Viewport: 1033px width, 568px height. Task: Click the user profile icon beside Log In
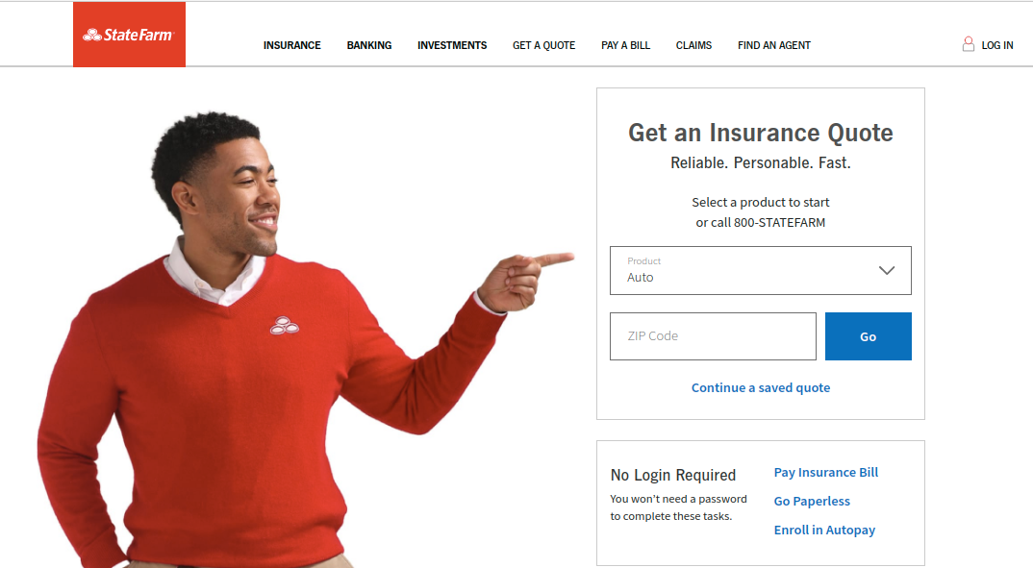[x=968, y=44]
